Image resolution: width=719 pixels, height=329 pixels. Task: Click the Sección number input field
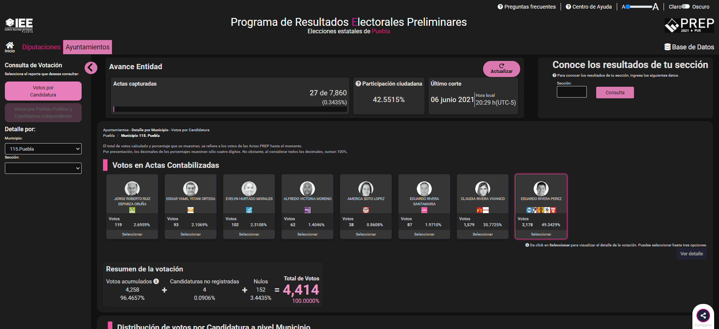pyautogui.click(x=571, y=92)
